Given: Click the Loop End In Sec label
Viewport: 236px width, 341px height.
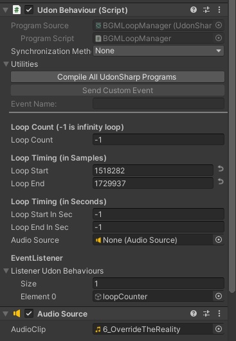Looking at the screenshot, I should (40, 227).
